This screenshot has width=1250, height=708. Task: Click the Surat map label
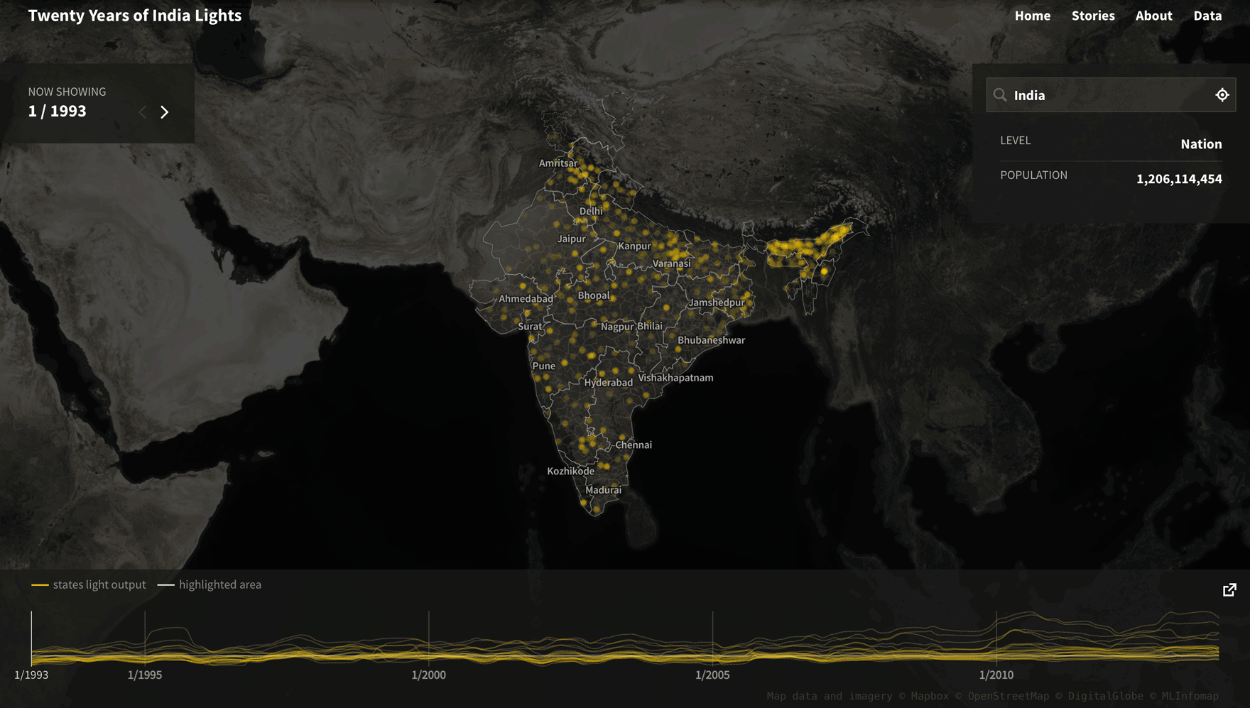[530, 327]
